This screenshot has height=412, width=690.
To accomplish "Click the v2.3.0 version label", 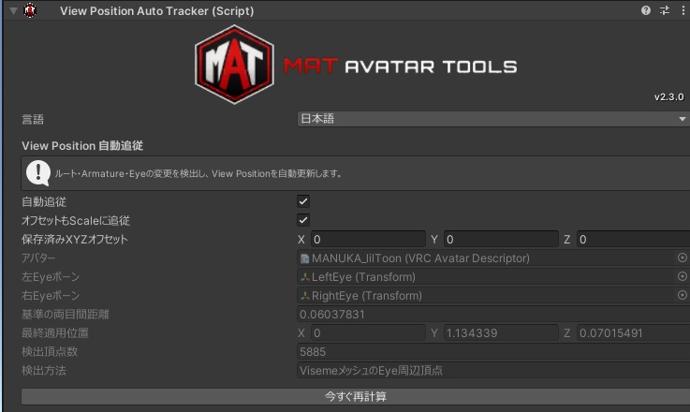I will pyautogui.click(x=668, y=97).
